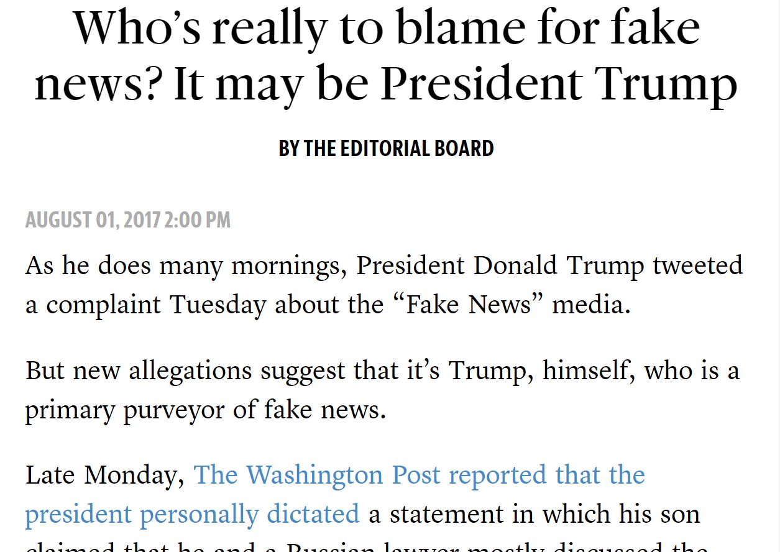Click the words 'Late Monday,' in third paragraph
780x552 pixels.
(105, 476)
